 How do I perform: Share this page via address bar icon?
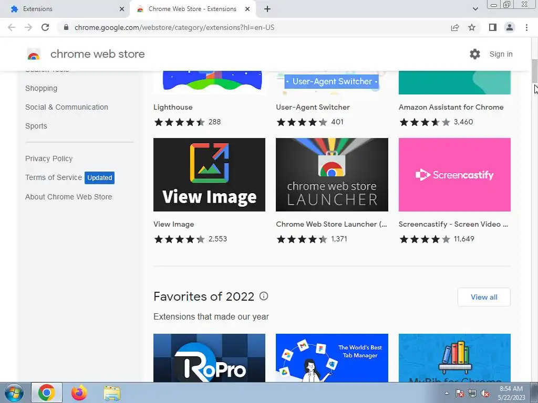(455, 27)
